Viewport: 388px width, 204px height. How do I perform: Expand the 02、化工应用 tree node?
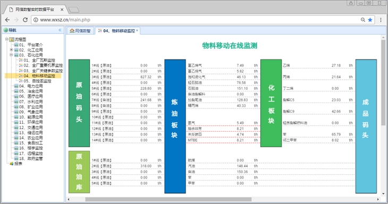(x=11, y=50)
